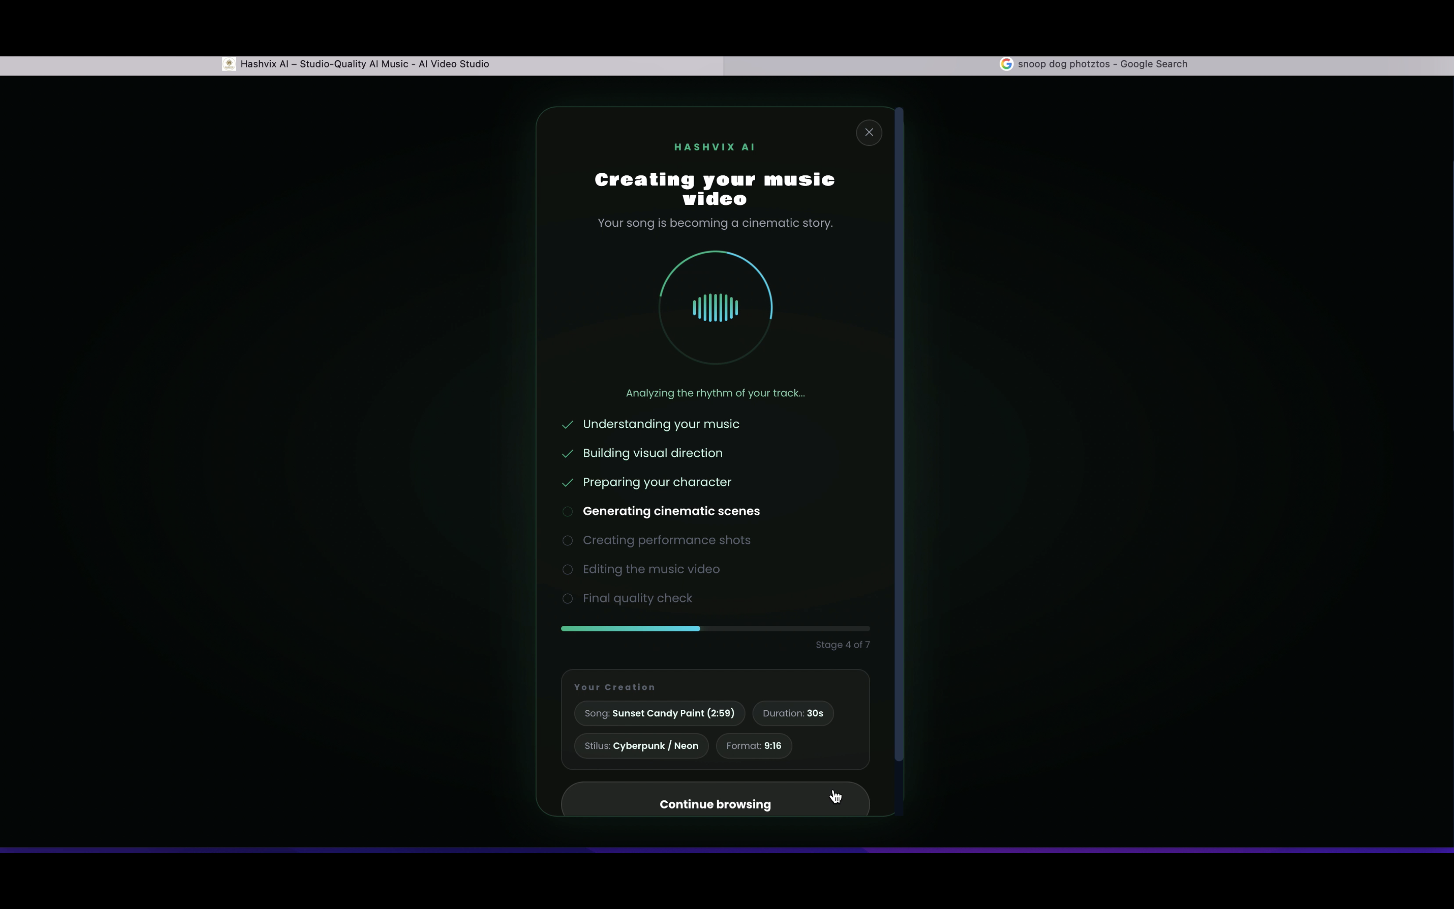The width and height of the screenshot is (1454, 909).
Task: Click the Song: Sunset Candy Paint chip
Action: coord(659,713)
